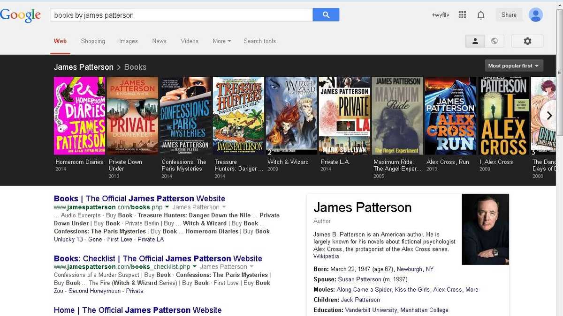Expand the jamespatterson.com result options arrow

(x=167, y=206)
